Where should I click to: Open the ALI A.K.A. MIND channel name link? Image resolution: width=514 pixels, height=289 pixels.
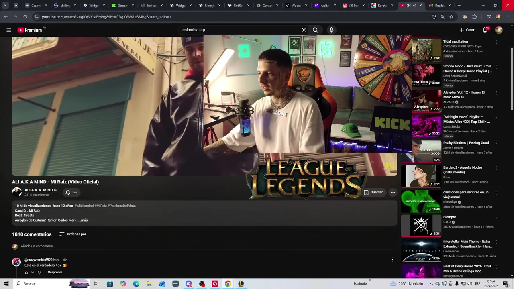[x=39, y=190]
